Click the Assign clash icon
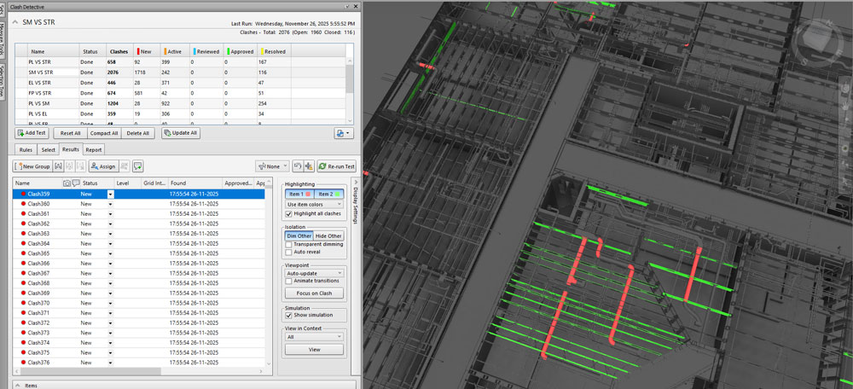The width and height of the screenshot is (853, 389). click(x=93, y=166)
